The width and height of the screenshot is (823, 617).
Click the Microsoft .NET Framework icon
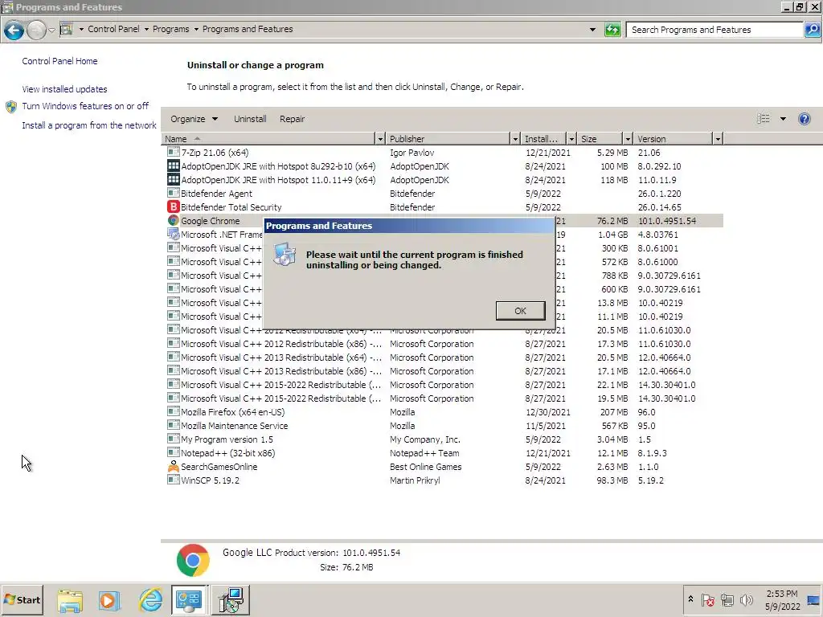(174, 234)
